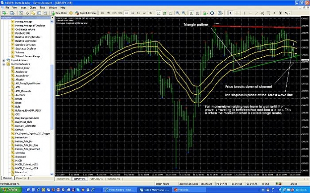The width and height of the screenshot is (310, 193).
Task: Switch chart to M5 timeframe
Action: point(108,13)
